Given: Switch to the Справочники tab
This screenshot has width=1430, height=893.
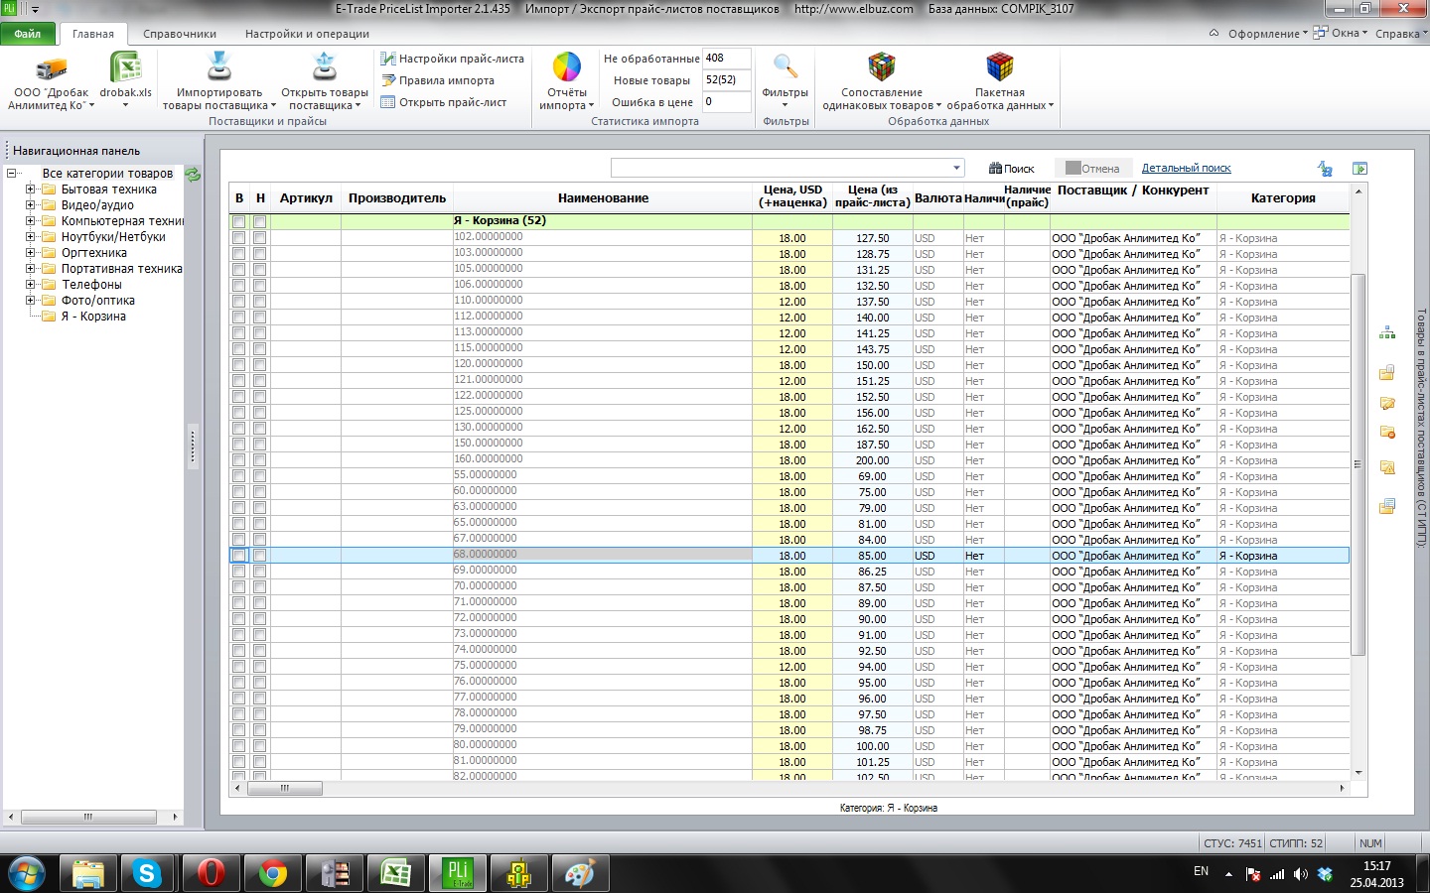Looking at the screenshot, I should point(180,34).
